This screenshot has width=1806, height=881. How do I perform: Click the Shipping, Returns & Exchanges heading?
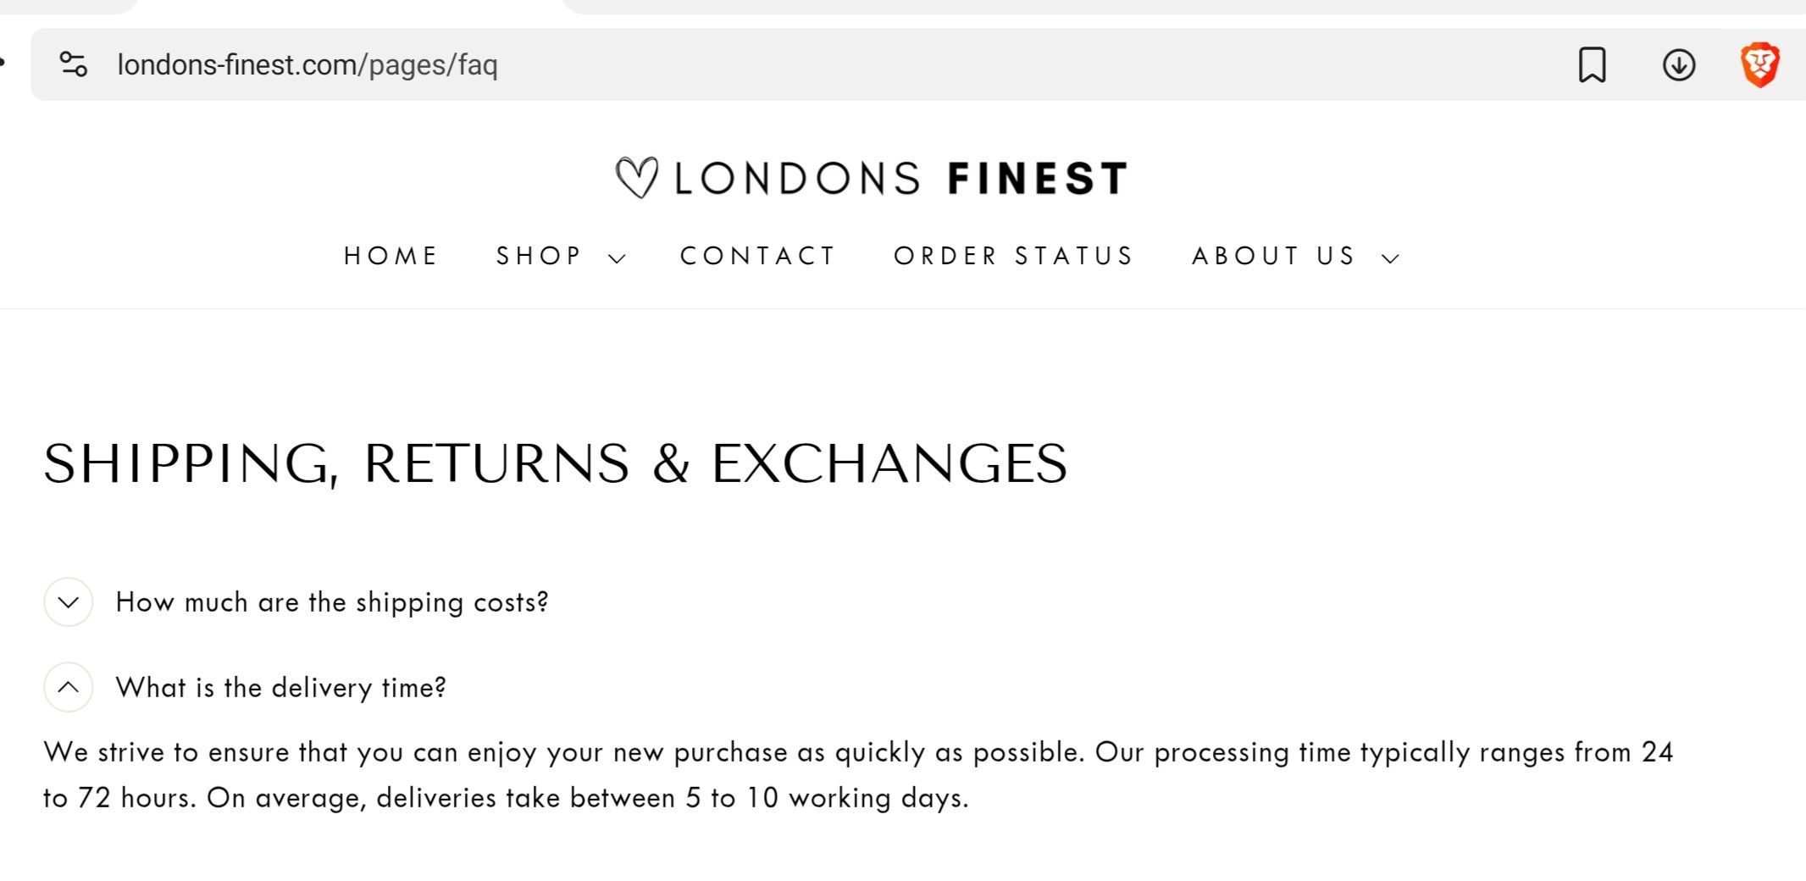[555, 463]
